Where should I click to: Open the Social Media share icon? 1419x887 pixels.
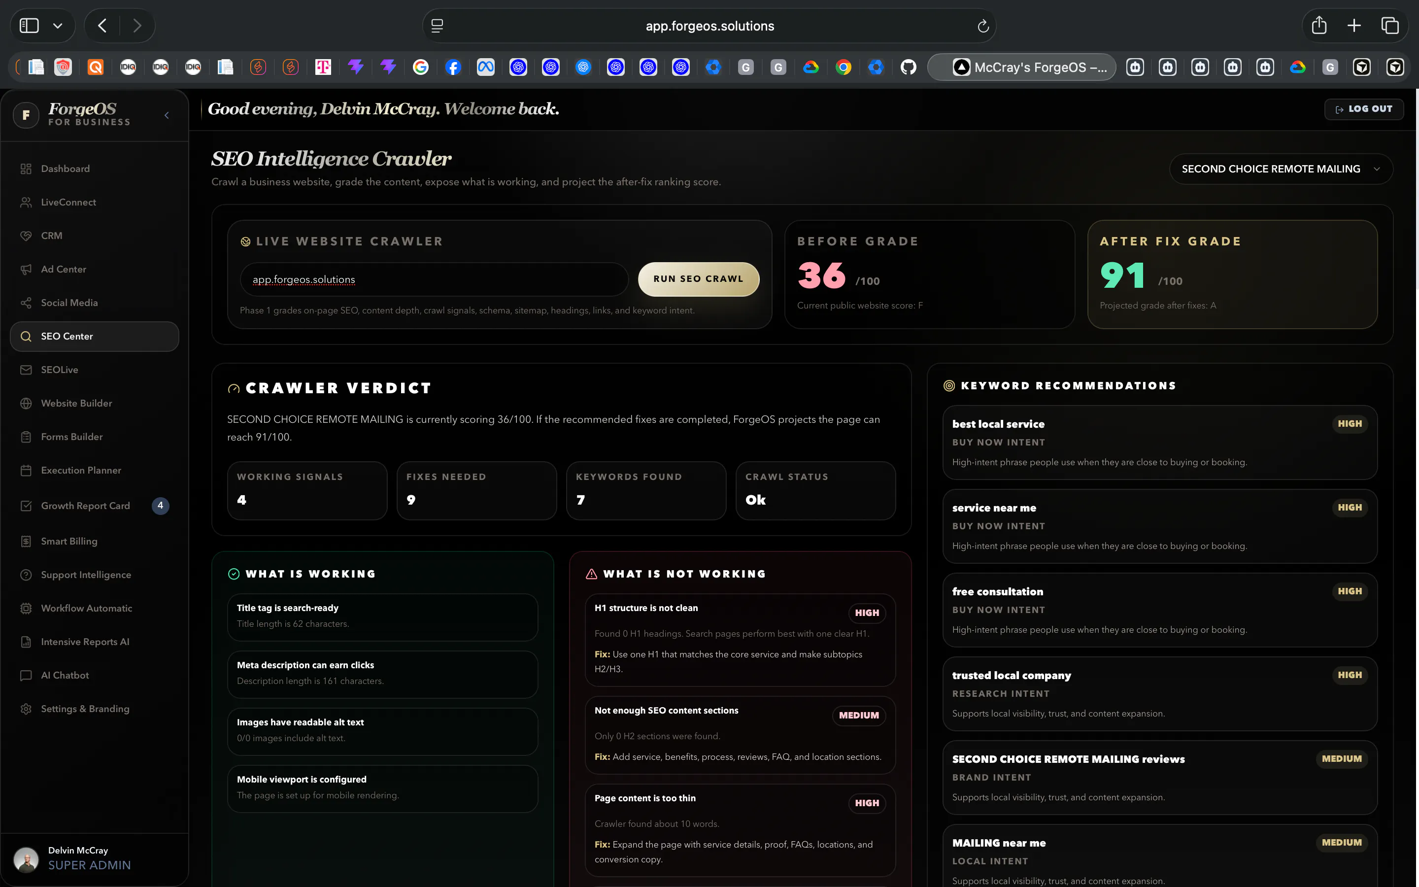point(26,303)
